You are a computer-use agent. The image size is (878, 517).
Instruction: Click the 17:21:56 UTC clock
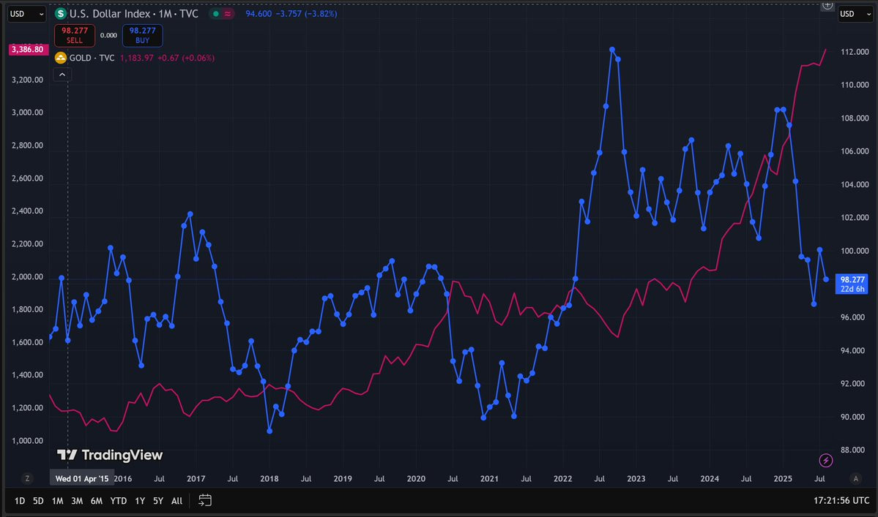[x=841, y=501]
